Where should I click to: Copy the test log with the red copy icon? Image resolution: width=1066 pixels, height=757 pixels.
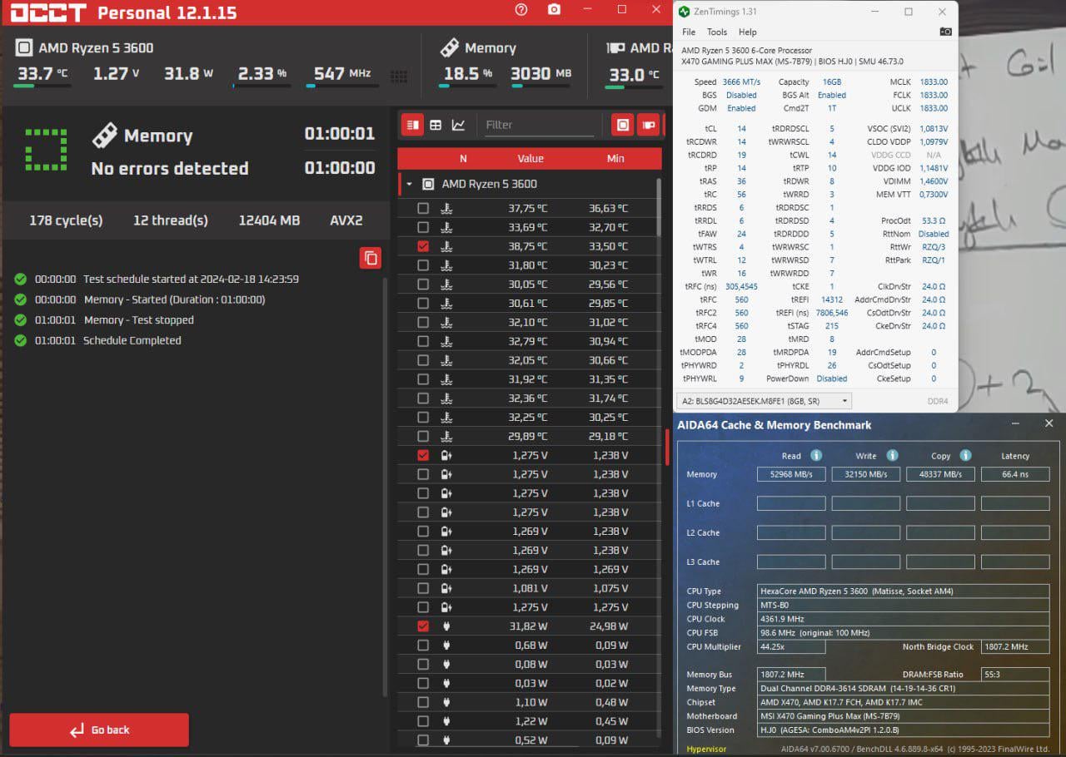(371, 258)
